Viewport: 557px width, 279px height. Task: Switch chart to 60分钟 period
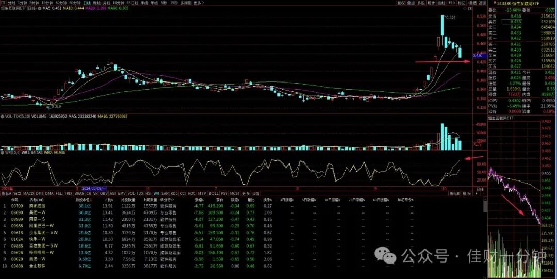tap(75, 3)
